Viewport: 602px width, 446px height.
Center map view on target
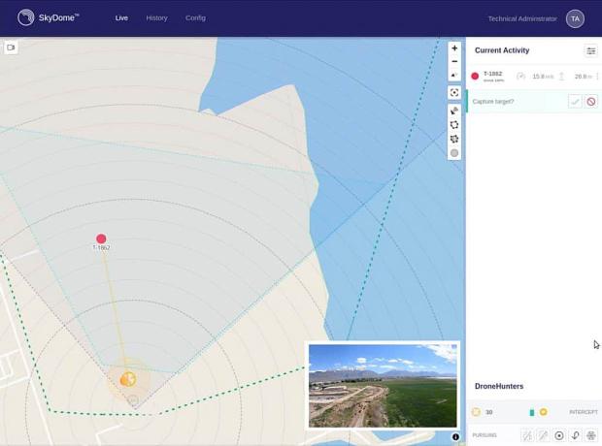pyautogui.click(x=454, y=93)
